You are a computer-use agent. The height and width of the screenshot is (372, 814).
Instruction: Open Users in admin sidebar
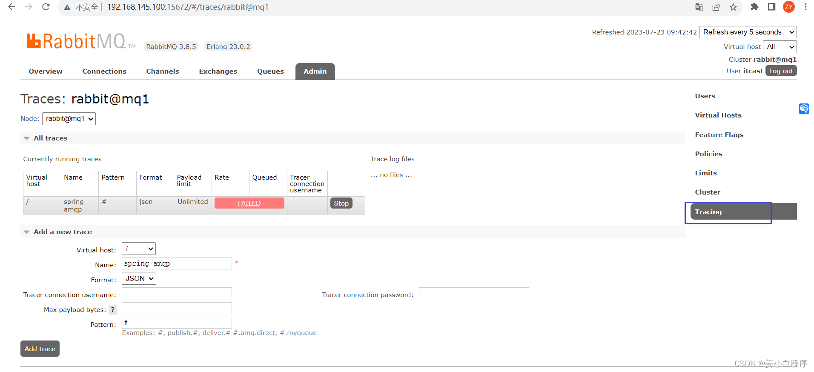pyautogui.click(x=705, y=96)
